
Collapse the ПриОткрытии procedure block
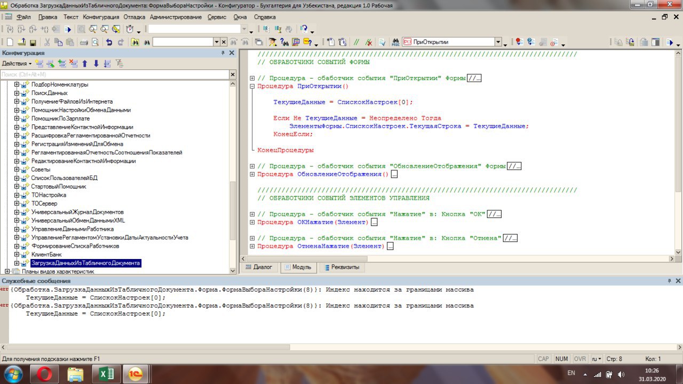[x=252, y=86]
